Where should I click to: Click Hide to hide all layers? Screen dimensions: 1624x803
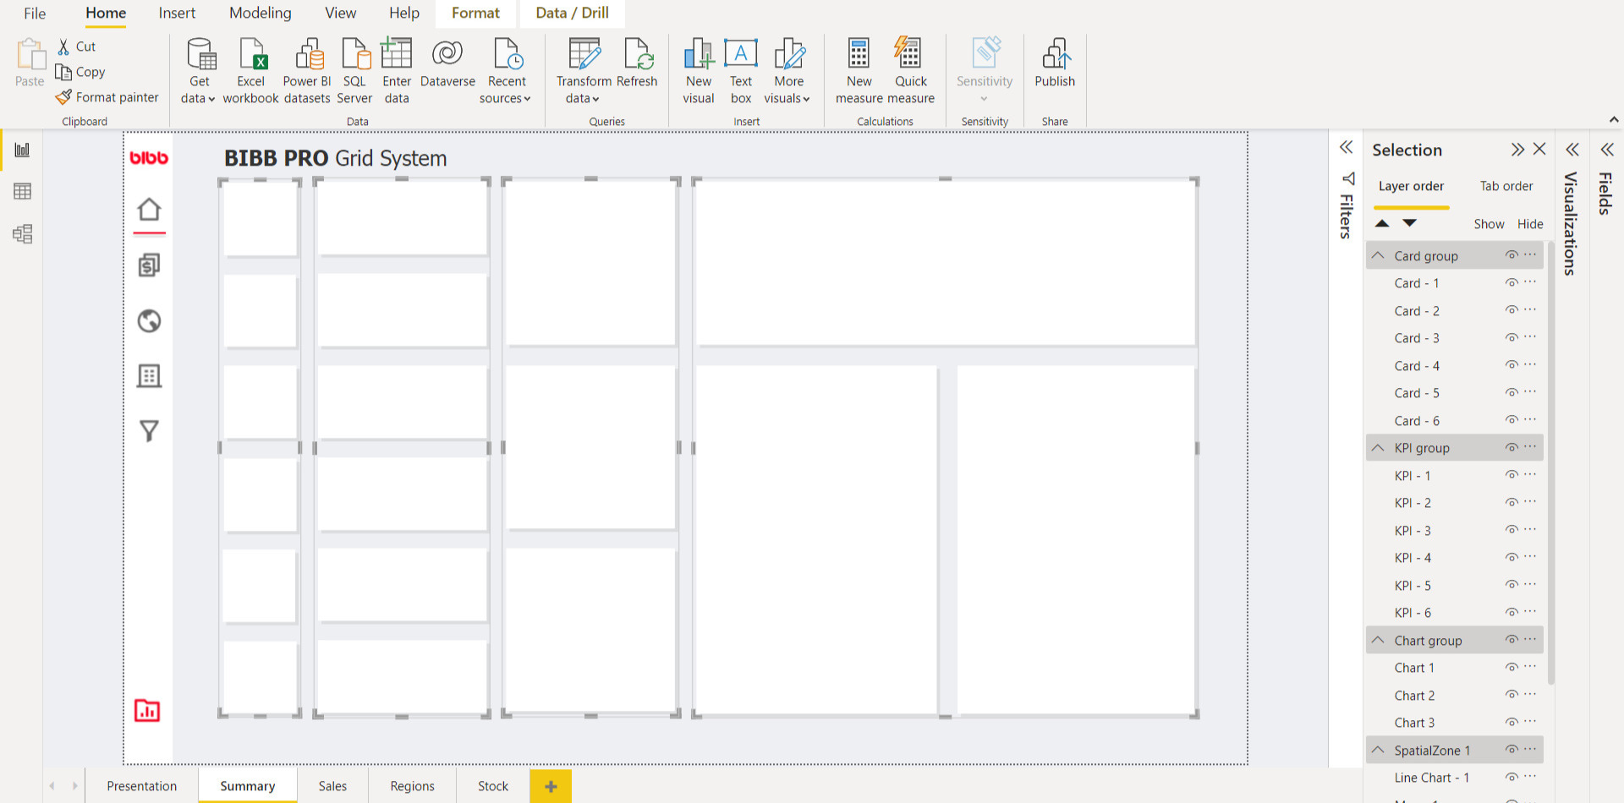tap(1529, 224)
